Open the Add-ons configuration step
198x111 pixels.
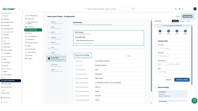[x=56, y=43]
